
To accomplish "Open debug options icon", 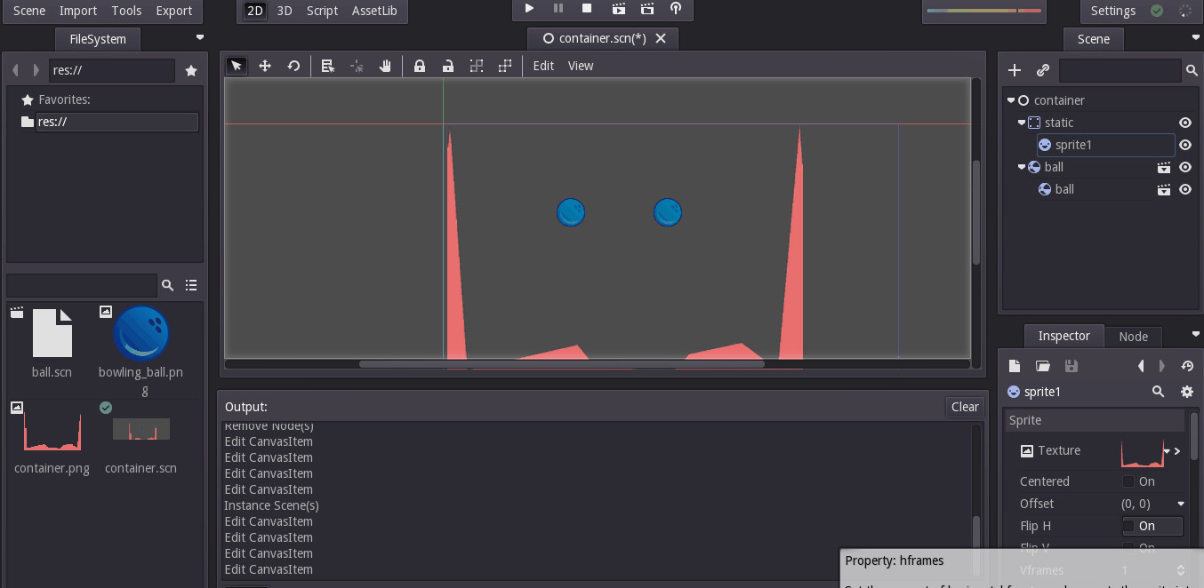I will [x=676, y=9].
